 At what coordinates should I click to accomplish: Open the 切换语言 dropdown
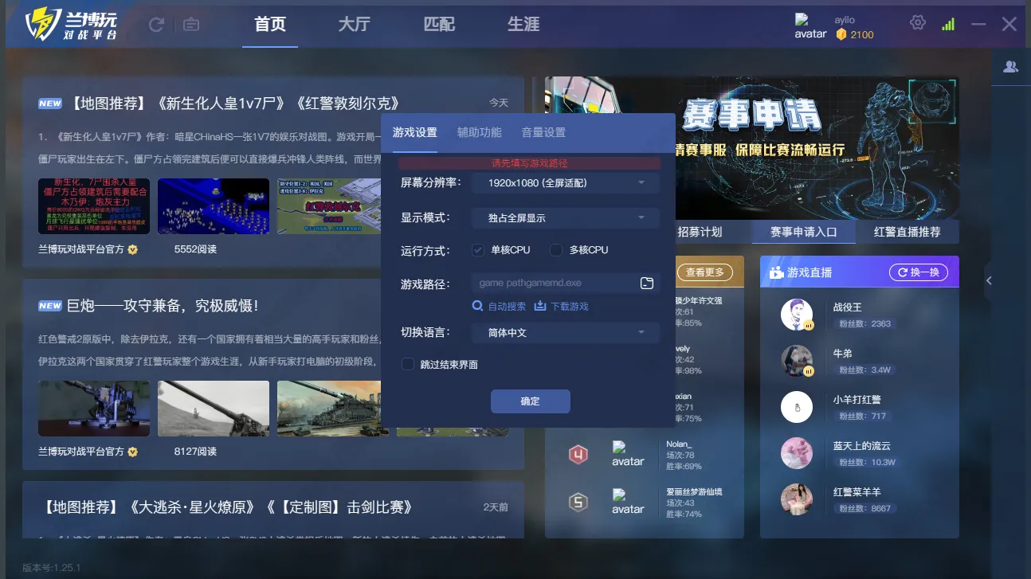click(564, 332)
